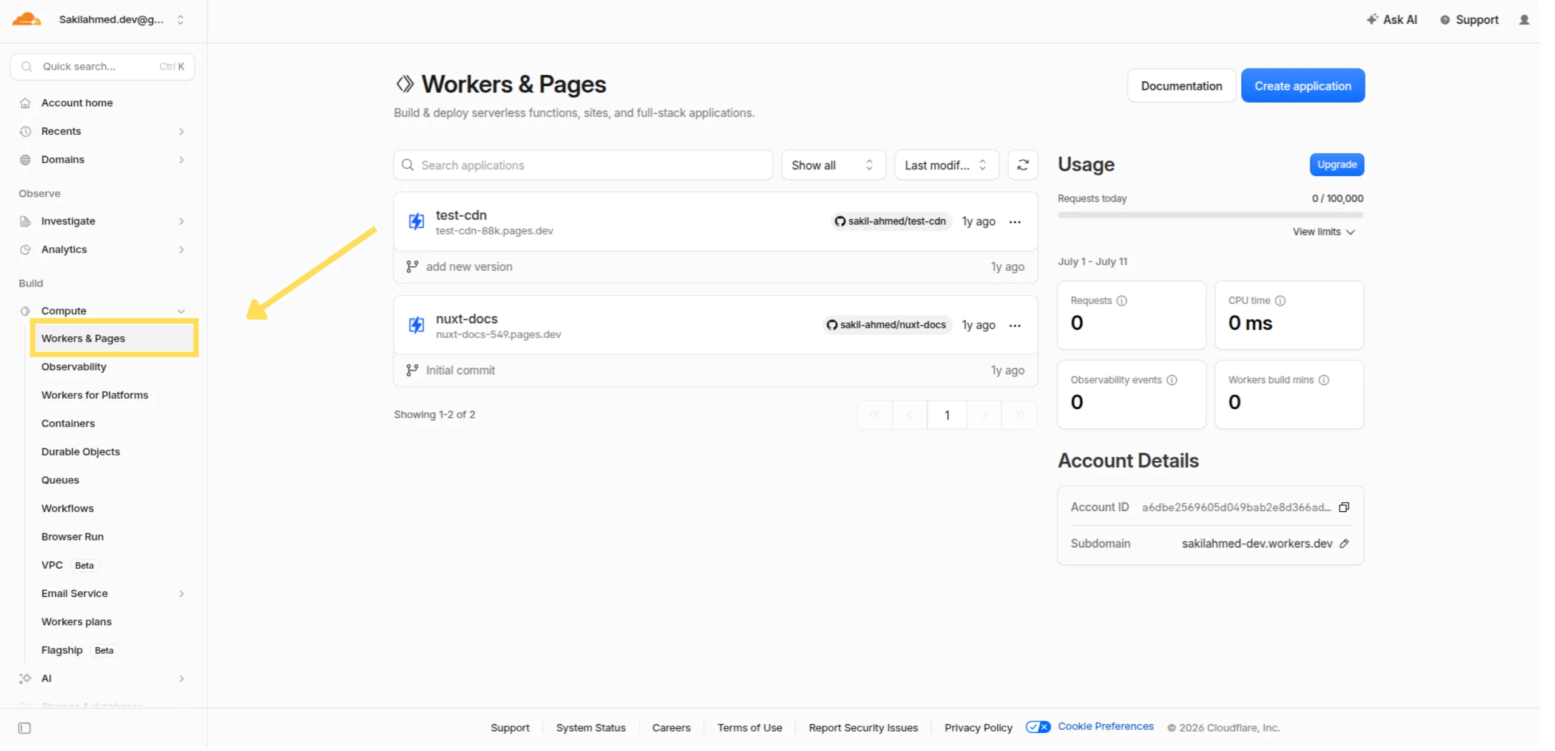
Task: Click the Investigate icon in sidebar
Action: pyautogui.click(x=25, y=222)
